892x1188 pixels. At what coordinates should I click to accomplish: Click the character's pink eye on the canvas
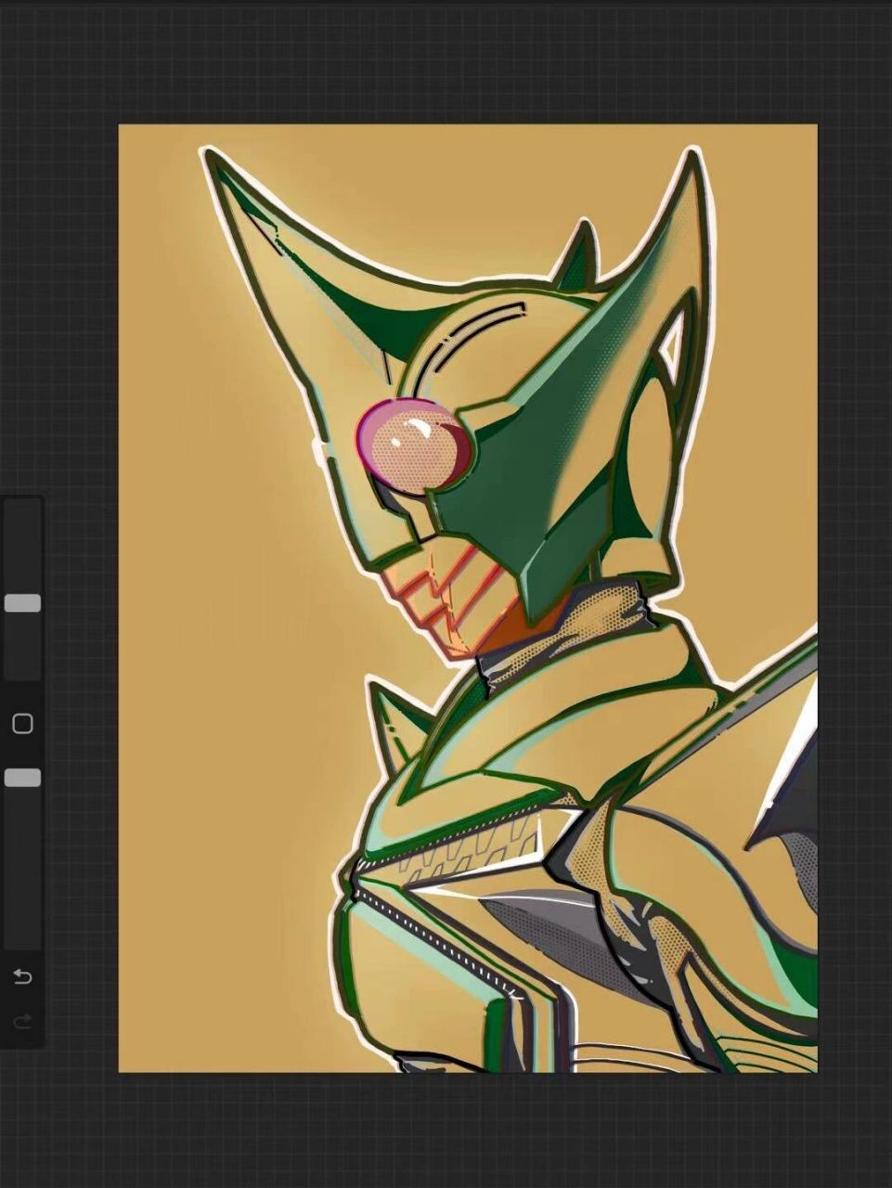414,445
